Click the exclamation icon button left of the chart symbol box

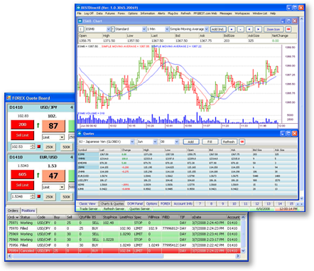(81, 29)
